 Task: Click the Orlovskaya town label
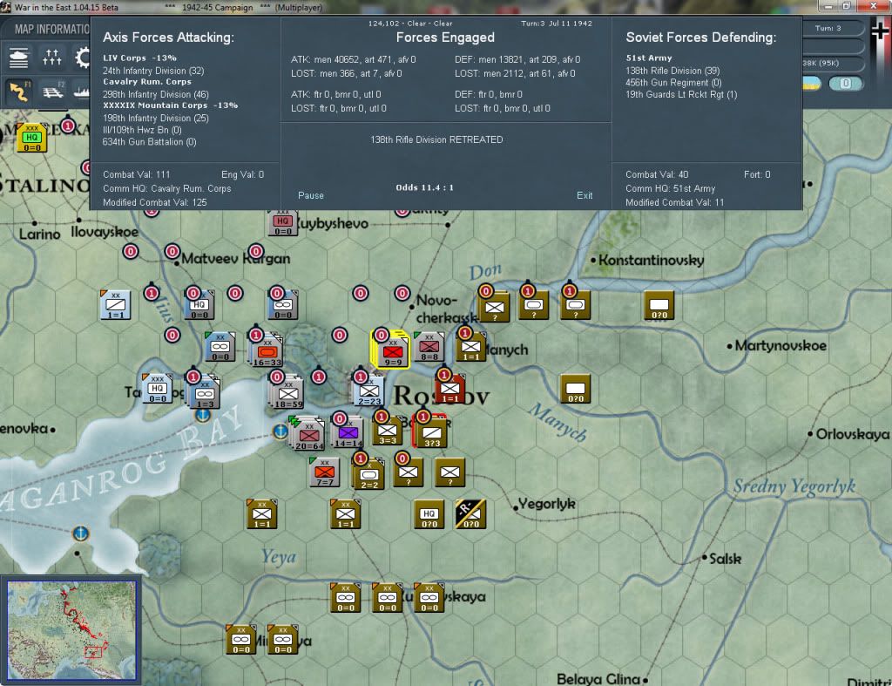pos(852,434)
